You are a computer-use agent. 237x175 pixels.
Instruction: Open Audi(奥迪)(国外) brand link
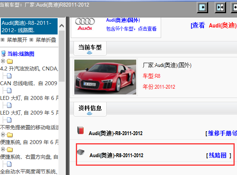click(x=123, y=20)
